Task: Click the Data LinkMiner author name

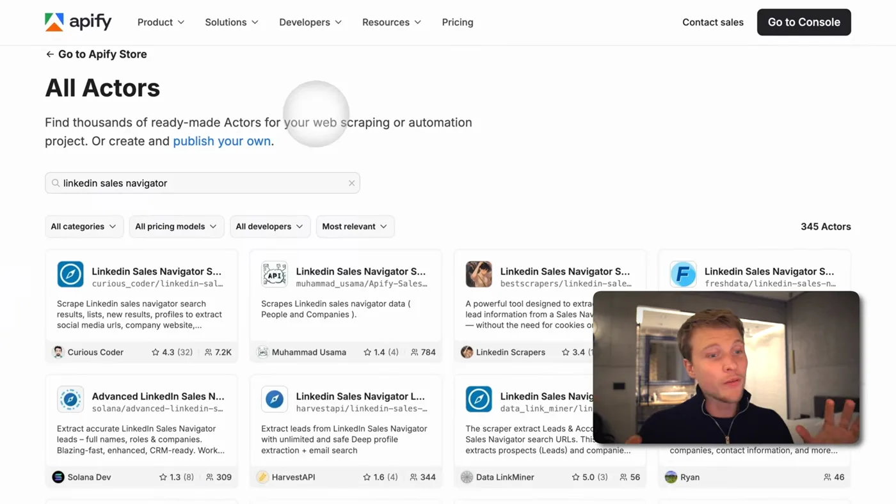Action: click(505, 477)
